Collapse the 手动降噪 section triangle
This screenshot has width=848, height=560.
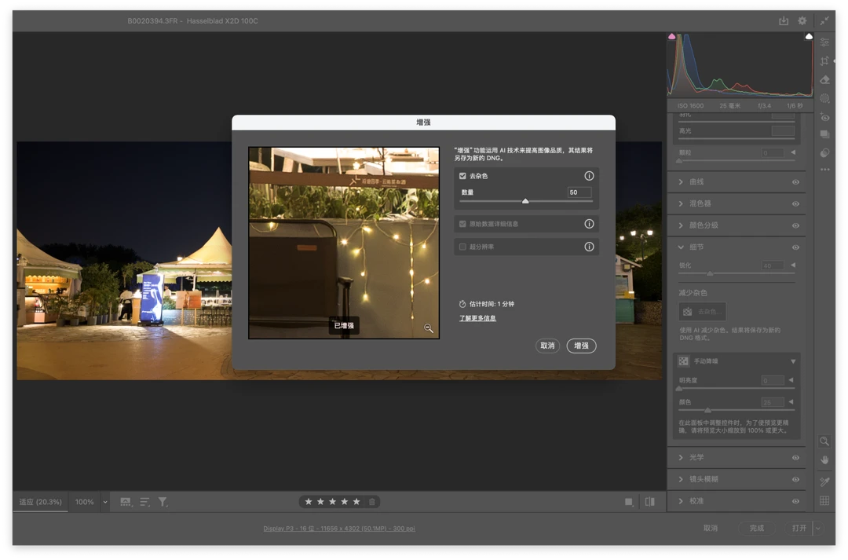793,361
